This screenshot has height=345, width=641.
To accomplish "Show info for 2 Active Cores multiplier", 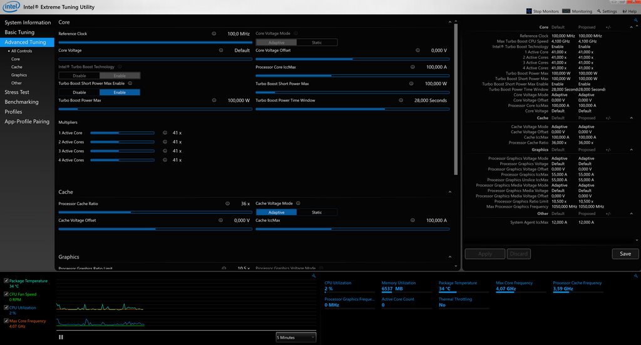I will (165, 142).
